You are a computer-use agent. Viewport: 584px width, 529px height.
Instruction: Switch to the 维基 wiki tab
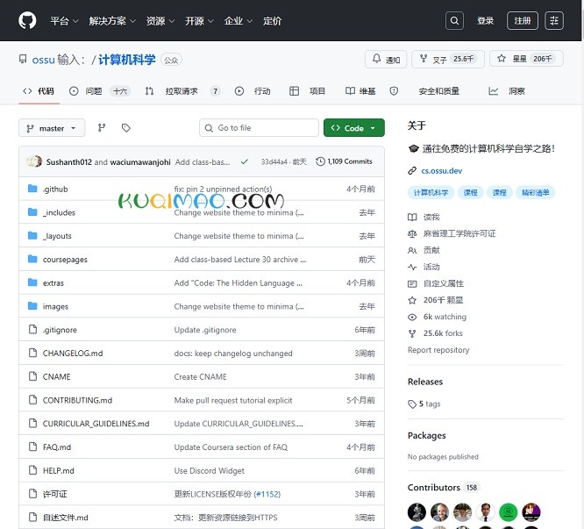(x=360, y=91)
